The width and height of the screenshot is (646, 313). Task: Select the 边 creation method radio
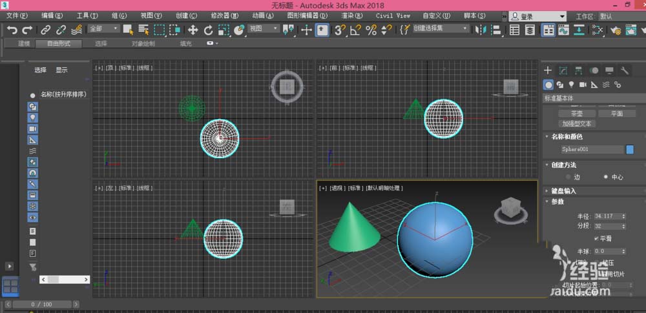(568, 177)
